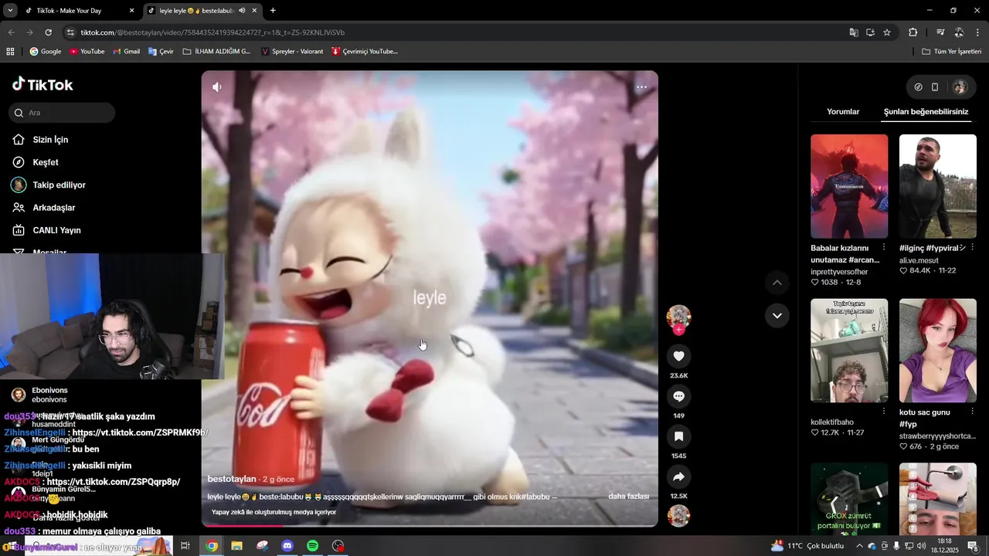Image resolution: width=989 pixels, height=556 pixels.
Task: Focus the Ara search field
Action: coord(63,113)
